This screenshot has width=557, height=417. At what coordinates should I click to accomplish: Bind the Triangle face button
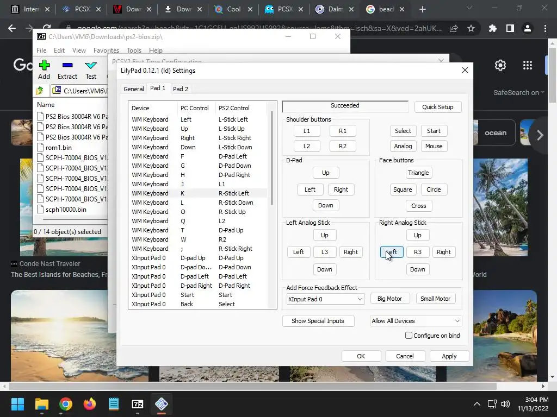click(418, 173)
